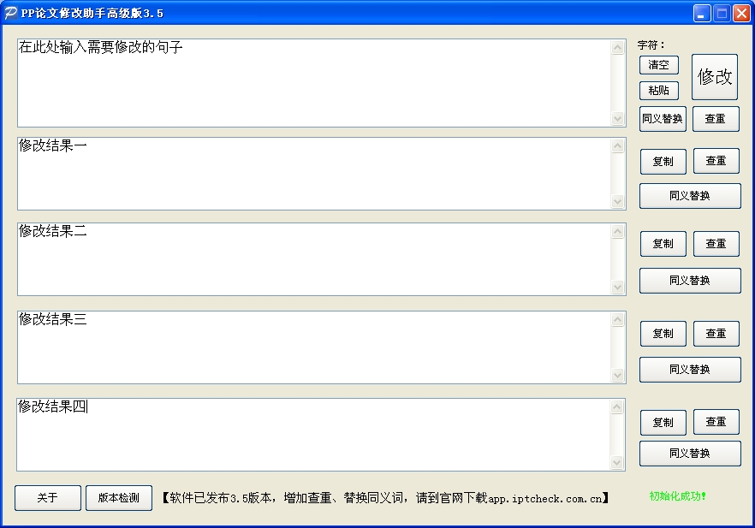Click 同义替换 for 修改结果三

(x=690, y=370)
